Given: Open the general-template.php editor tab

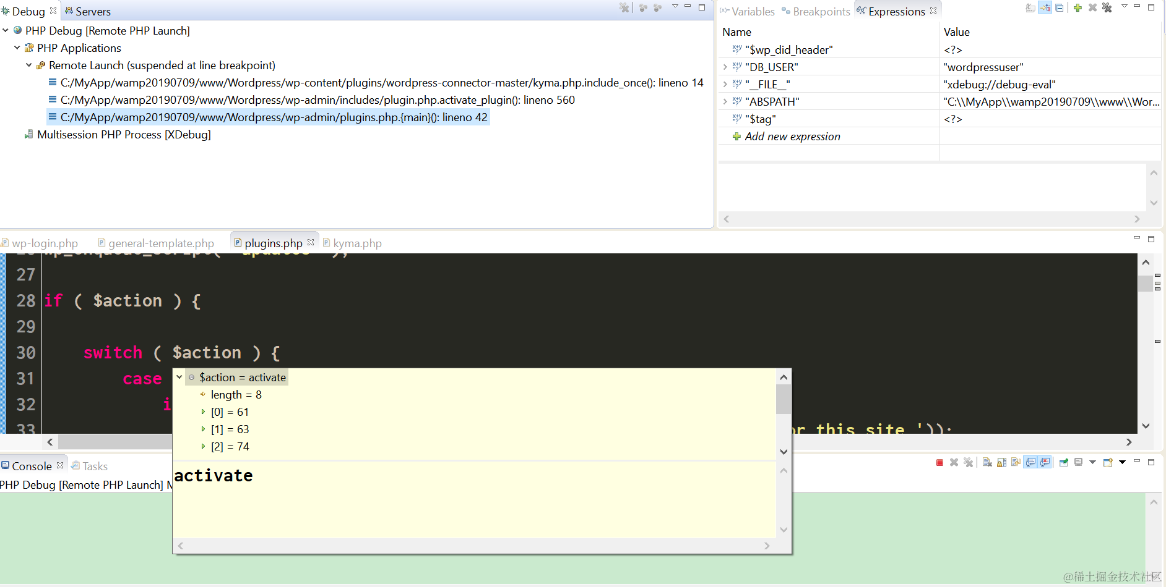Looking at the screenshot, I should click(x=156, y=243).
